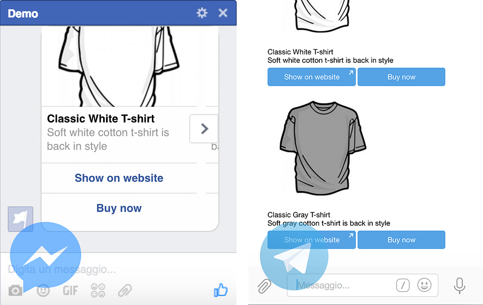Click Buy now for Gray T-shirt in Telegram
The image size is (483, 305).
(401, 239)
